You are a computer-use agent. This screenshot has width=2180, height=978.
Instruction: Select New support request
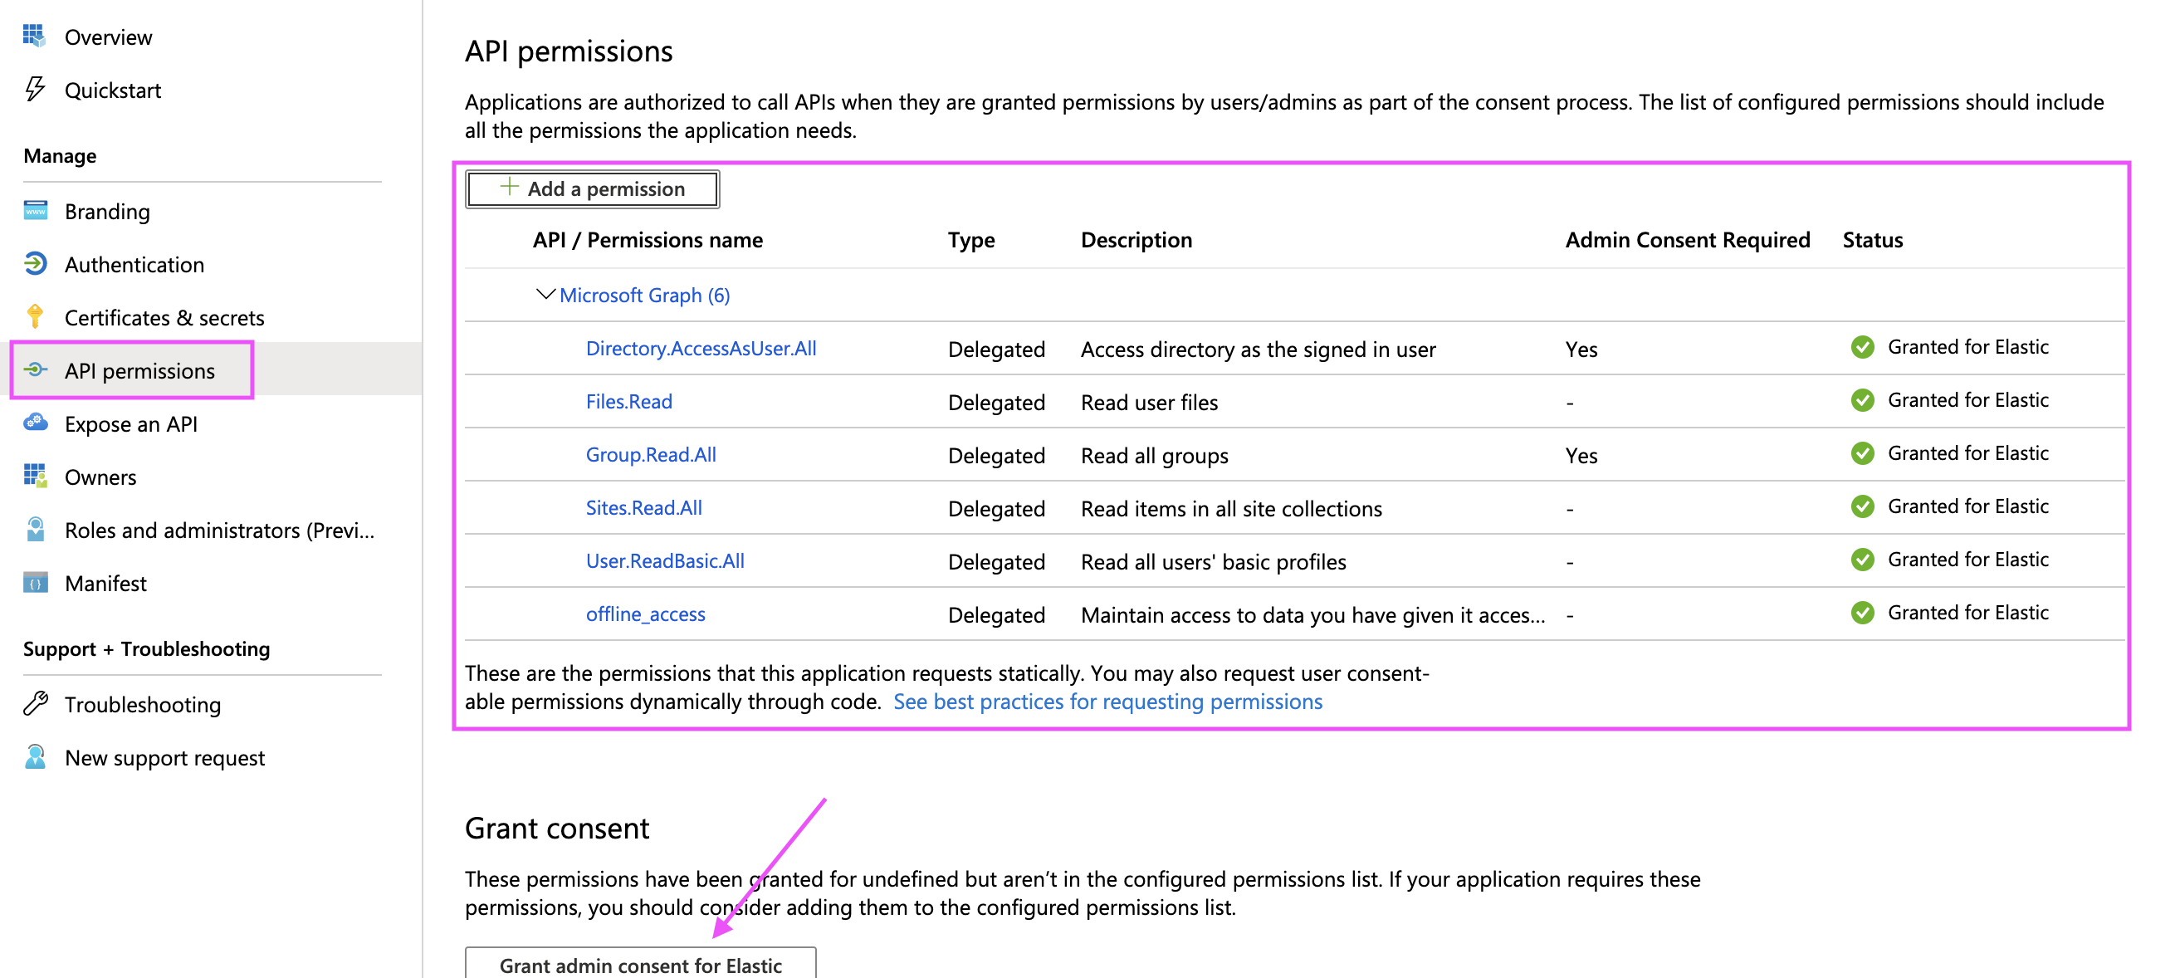point(164,758)
